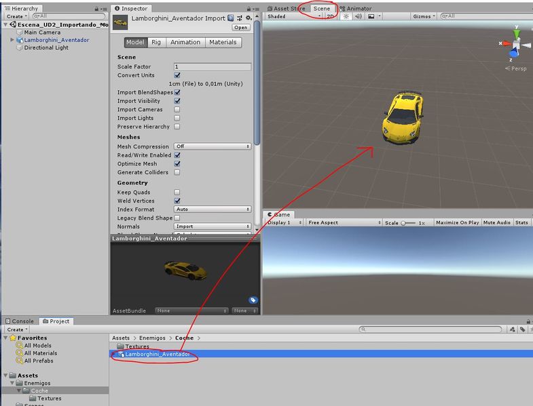
Task: Switch to the Rig tab
Action: coord(156,42)
